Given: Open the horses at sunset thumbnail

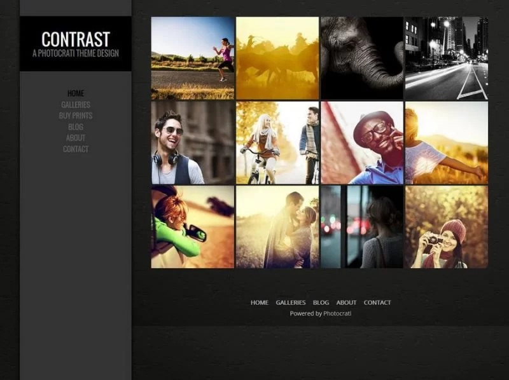Looking at the screenshot, I should tap(275, 56).
